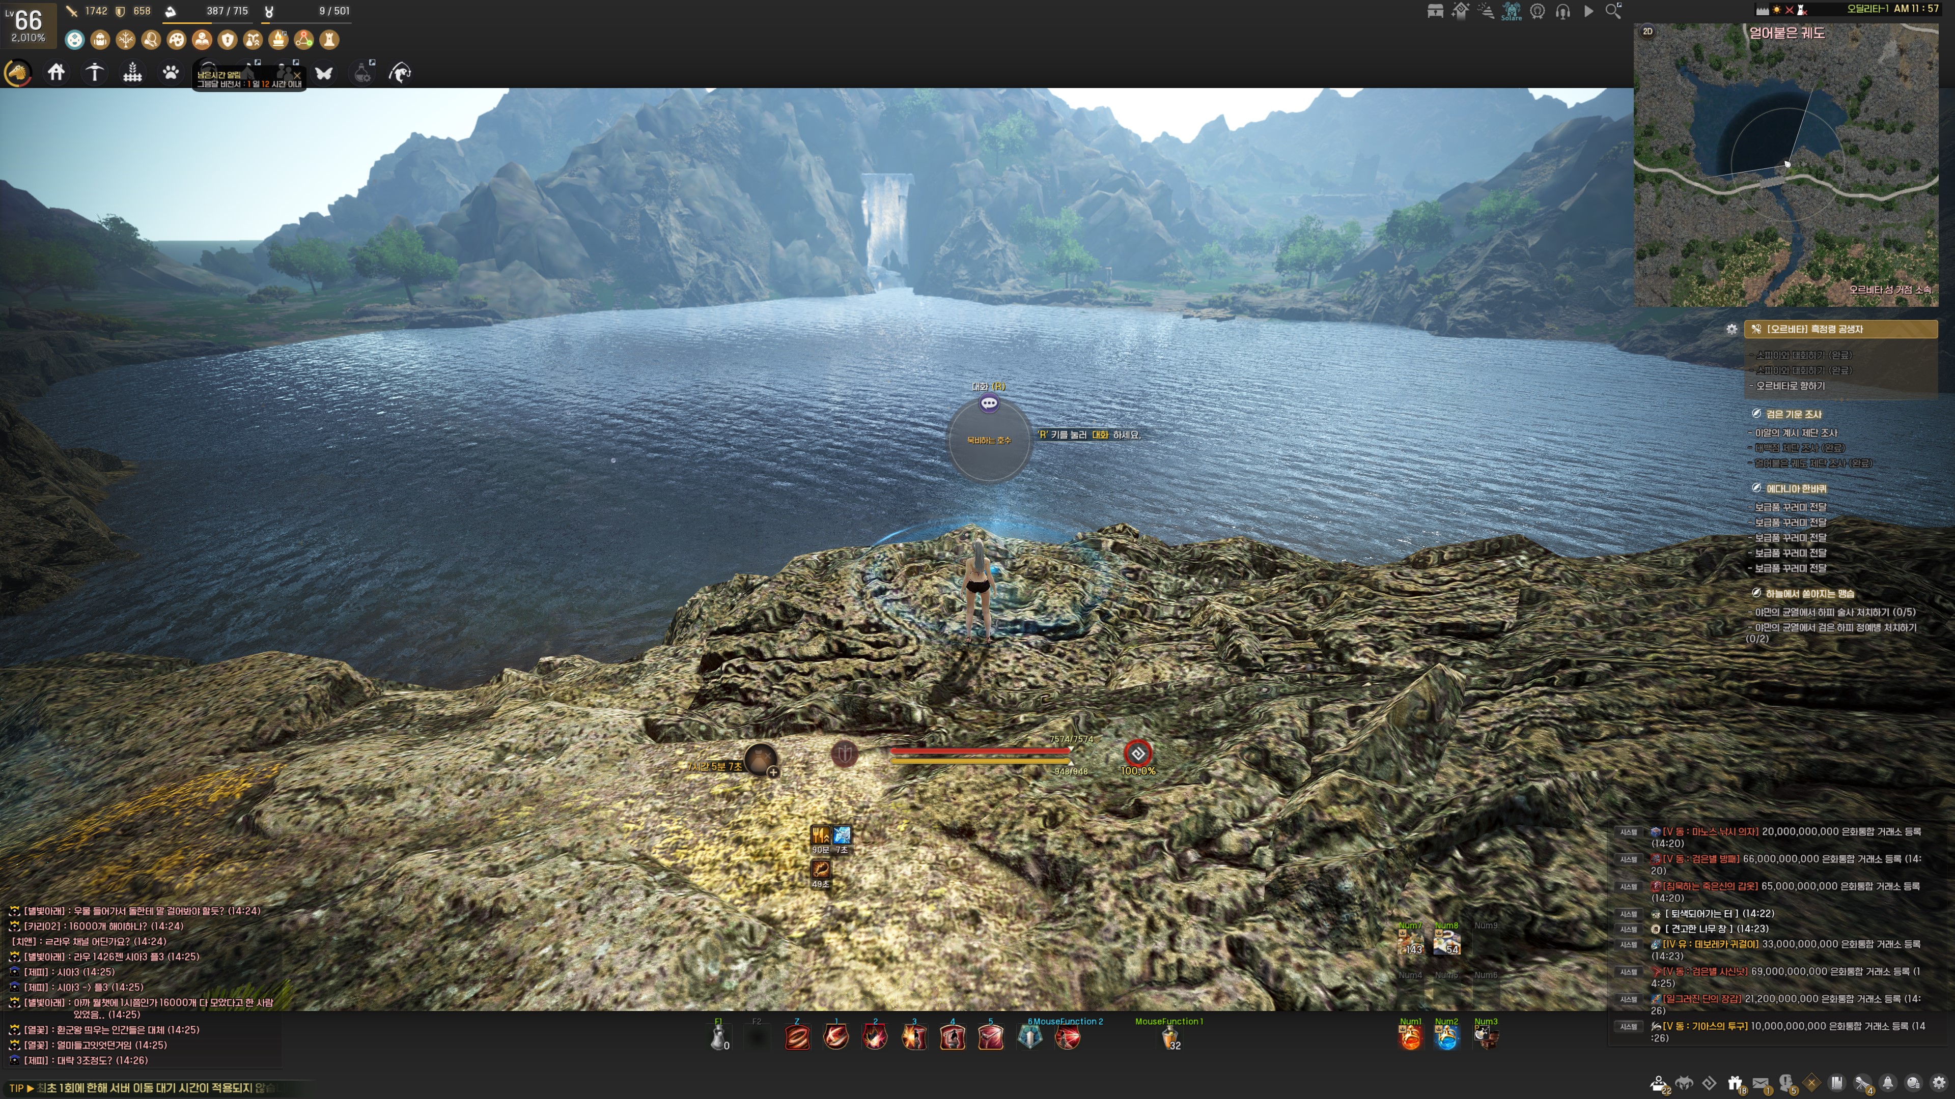Open the fishing rod icon
1955x1099 pixels.
click(x=400, y=73)
